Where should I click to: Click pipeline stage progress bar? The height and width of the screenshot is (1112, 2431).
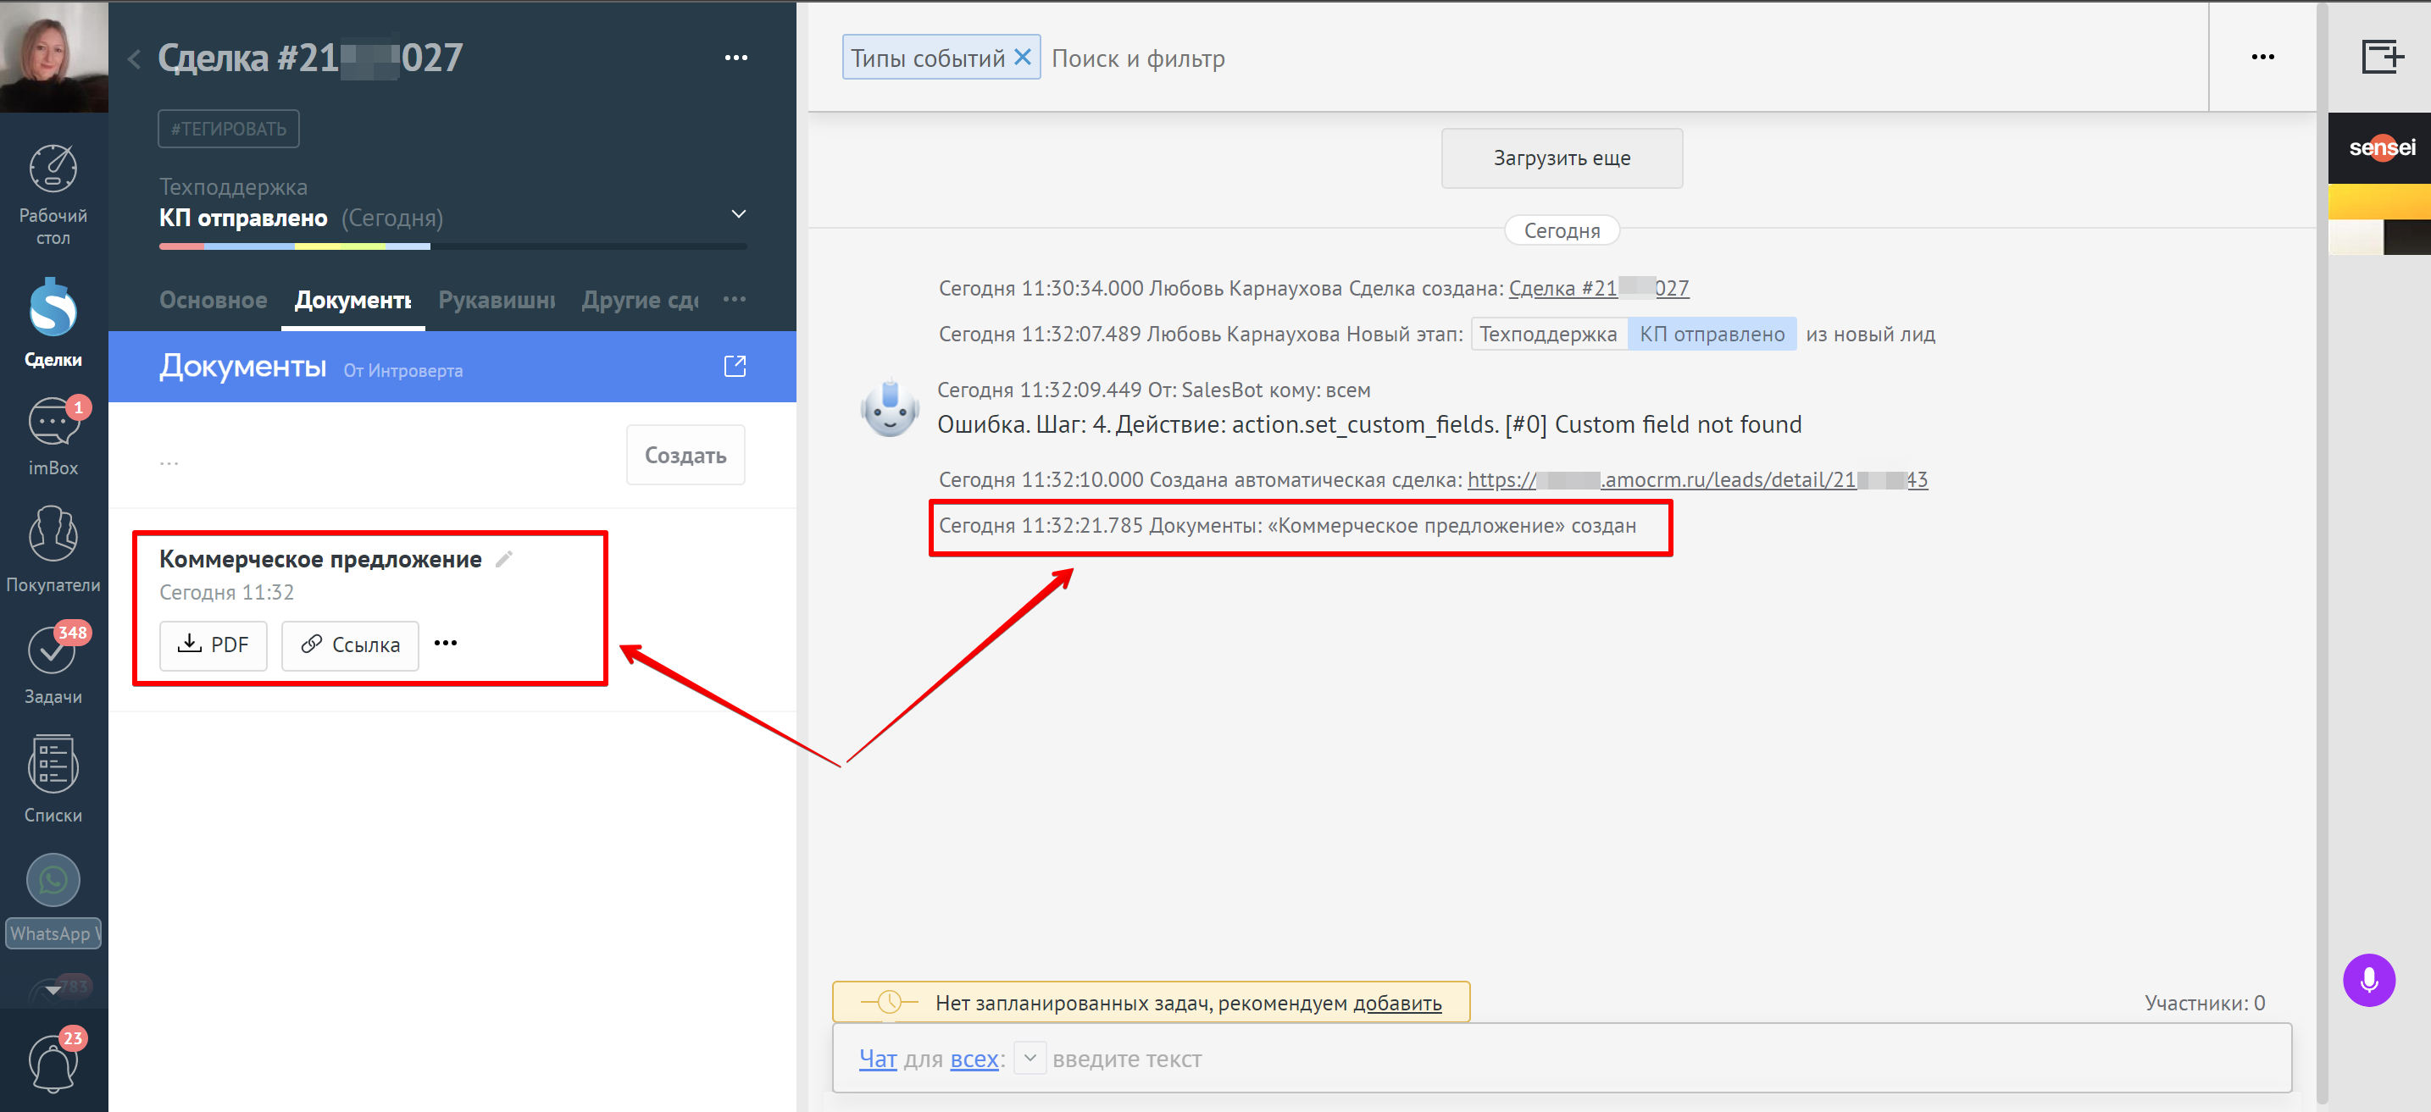tap(453, 246)
